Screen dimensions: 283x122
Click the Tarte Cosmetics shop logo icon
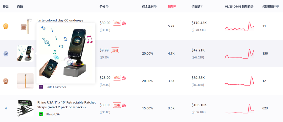click(41, 87)
